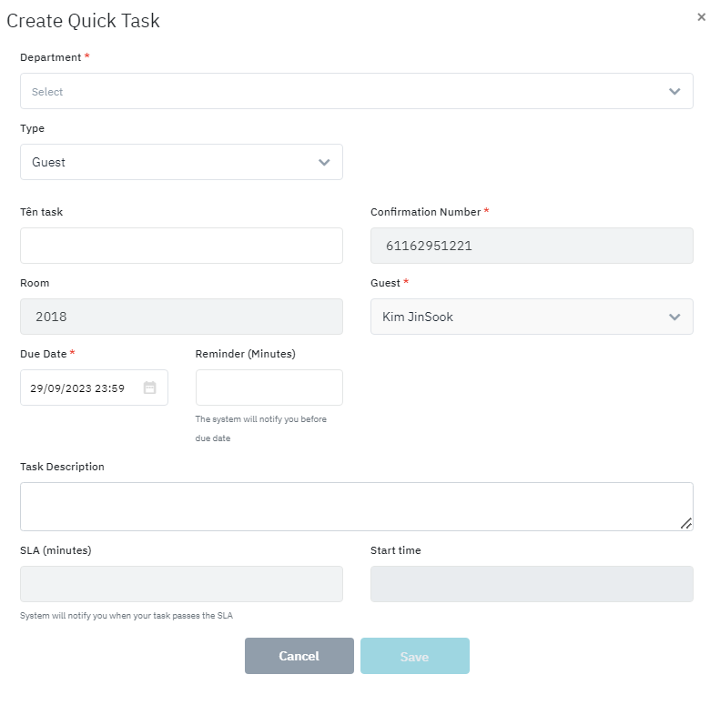Screen dimensions: 720x715
Task: Close the Create Quick Task dialog
Action: [x=701, y=17]
